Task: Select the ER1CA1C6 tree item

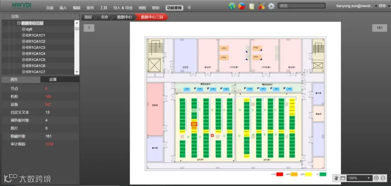Action: tap(36, 66)
